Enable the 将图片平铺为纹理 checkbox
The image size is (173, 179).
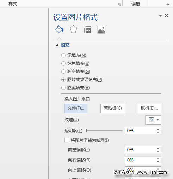click(x=67, y=140)
